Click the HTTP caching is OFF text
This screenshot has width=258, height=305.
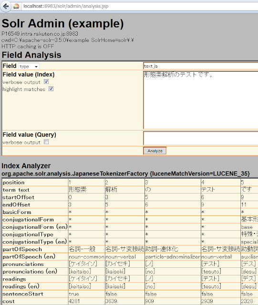28,47
